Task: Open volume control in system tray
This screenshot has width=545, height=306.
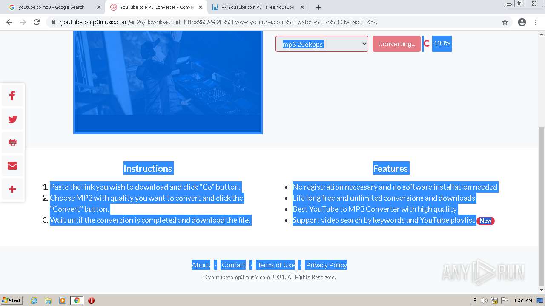Action: [484, 300]
